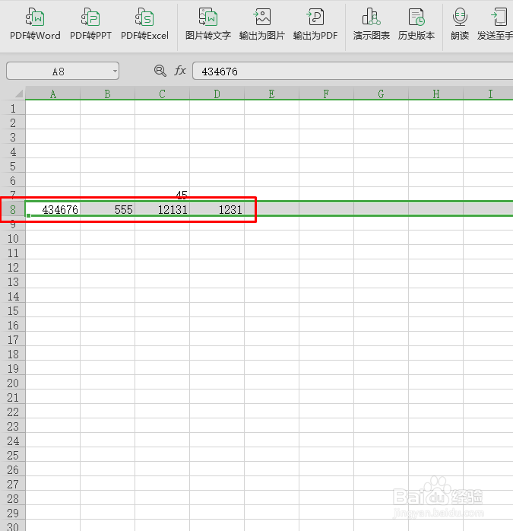Click cell containing 1231

click(x=217, y=210)
